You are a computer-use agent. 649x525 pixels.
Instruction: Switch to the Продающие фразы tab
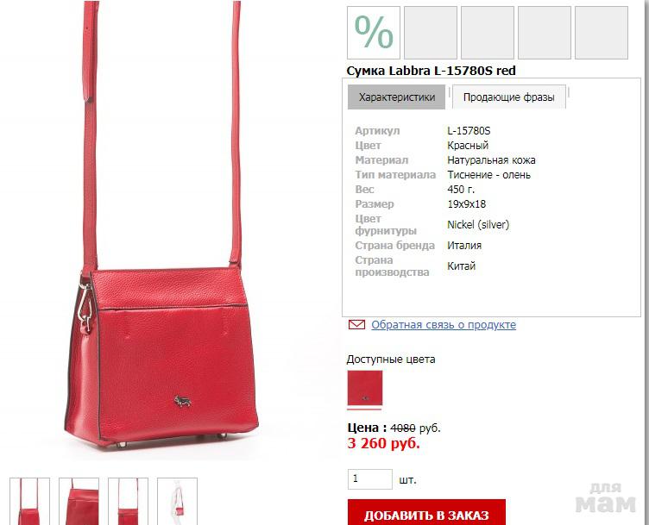[508, 97]
